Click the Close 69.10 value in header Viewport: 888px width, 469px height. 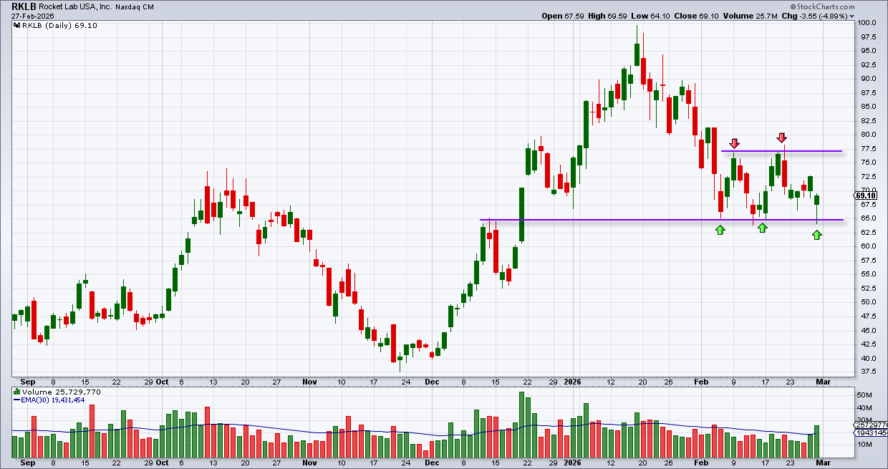pyautogui.click(x=695, y=16)
